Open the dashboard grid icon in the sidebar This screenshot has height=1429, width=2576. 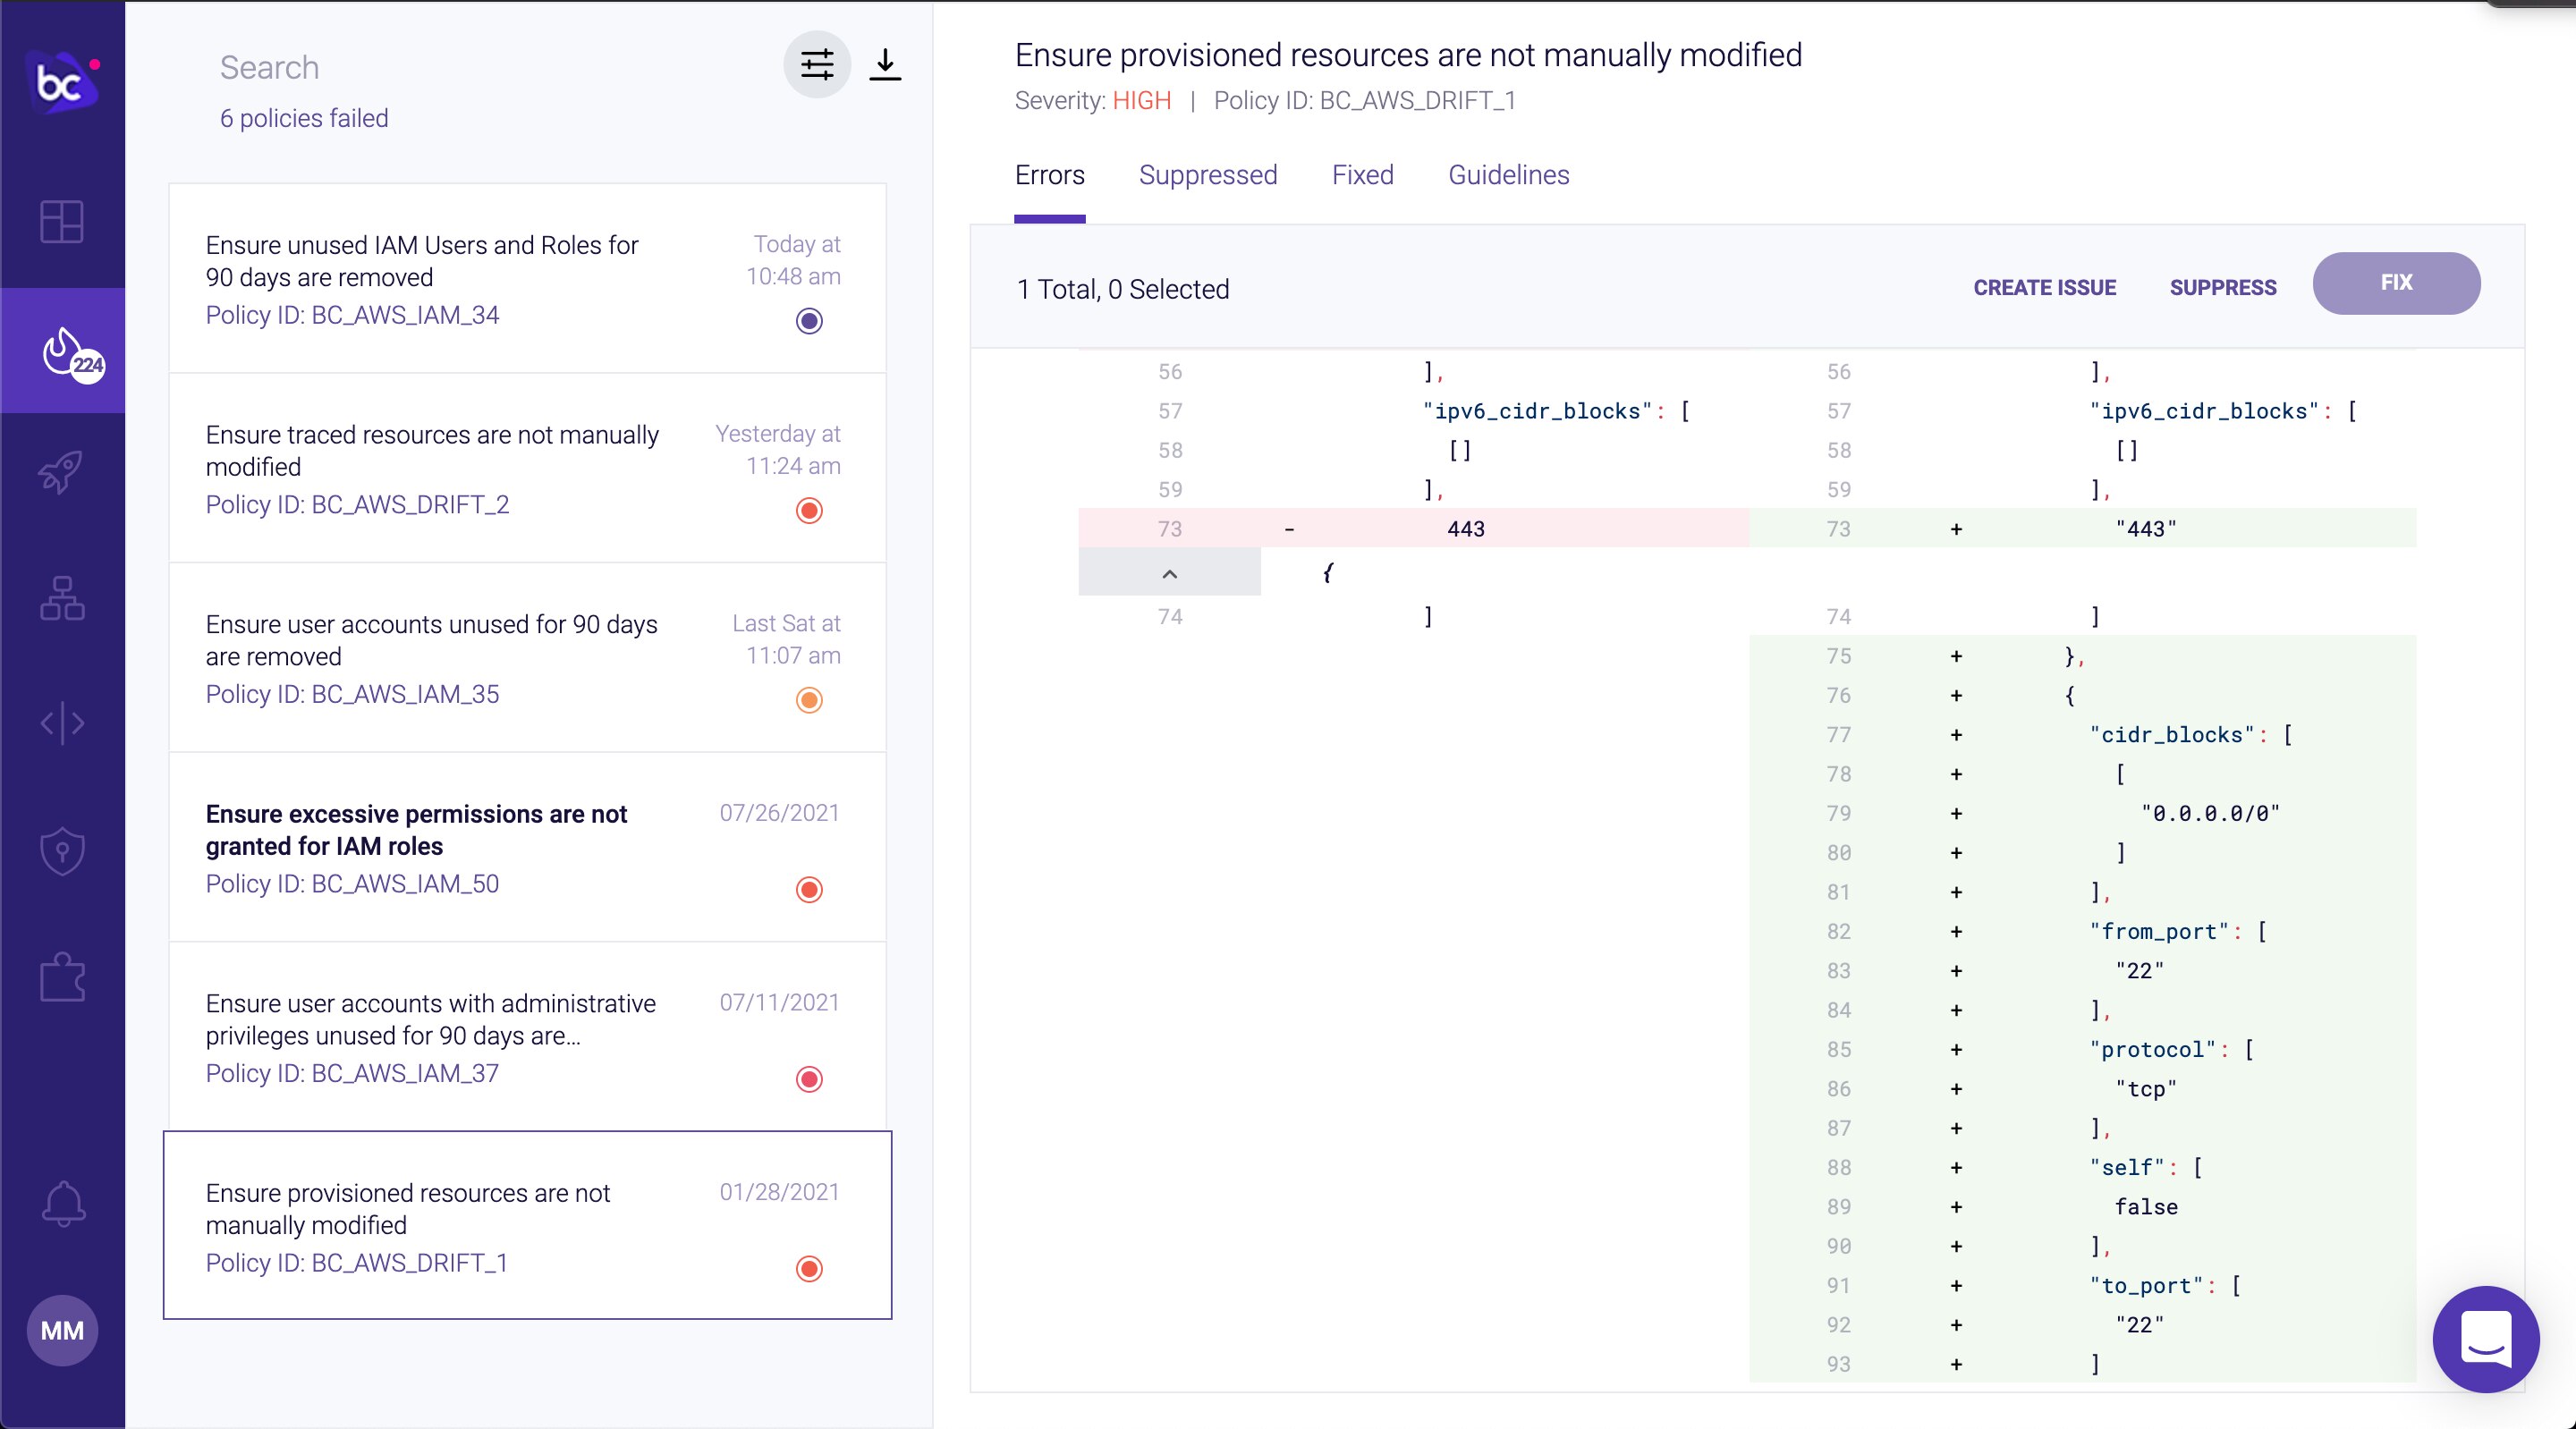click(x=62, y=223)
